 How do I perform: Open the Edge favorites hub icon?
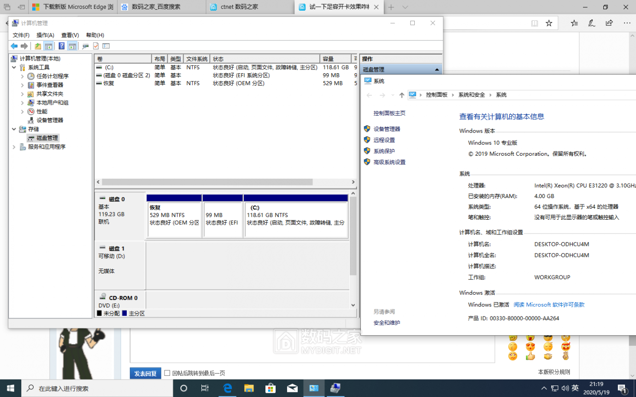574,23
